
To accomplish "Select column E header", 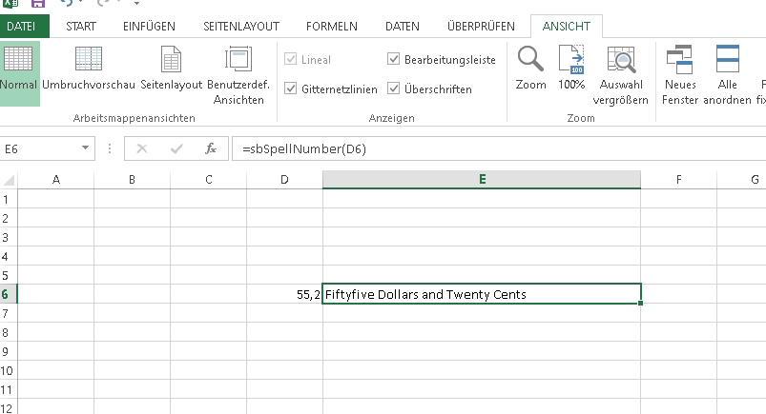I will [482, 179].
